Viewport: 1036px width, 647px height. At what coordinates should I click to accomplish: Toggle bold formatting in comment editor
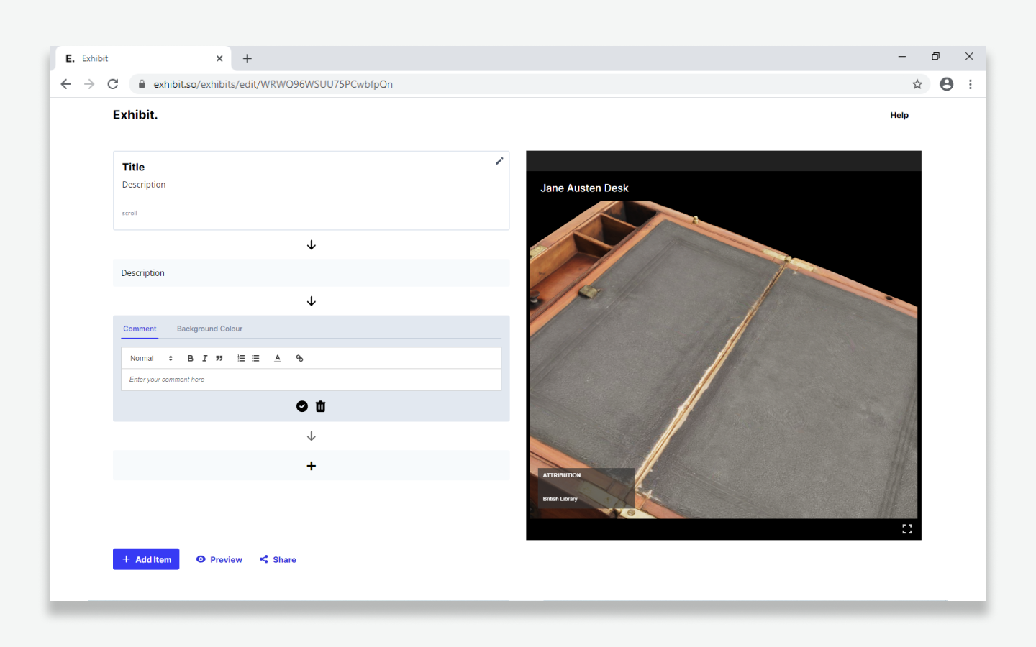190,358
